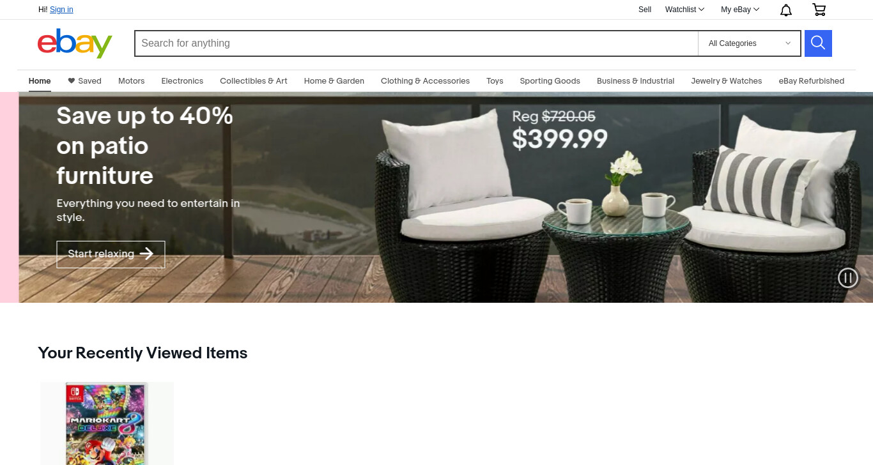Screen dimensions: 873x465
Task: Go to Jewelry & Watches category
Action: coord(727,81)
